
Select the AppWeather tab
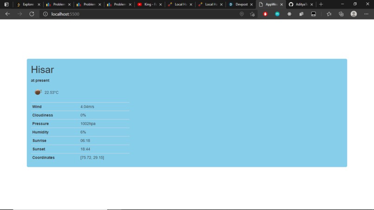271,4
